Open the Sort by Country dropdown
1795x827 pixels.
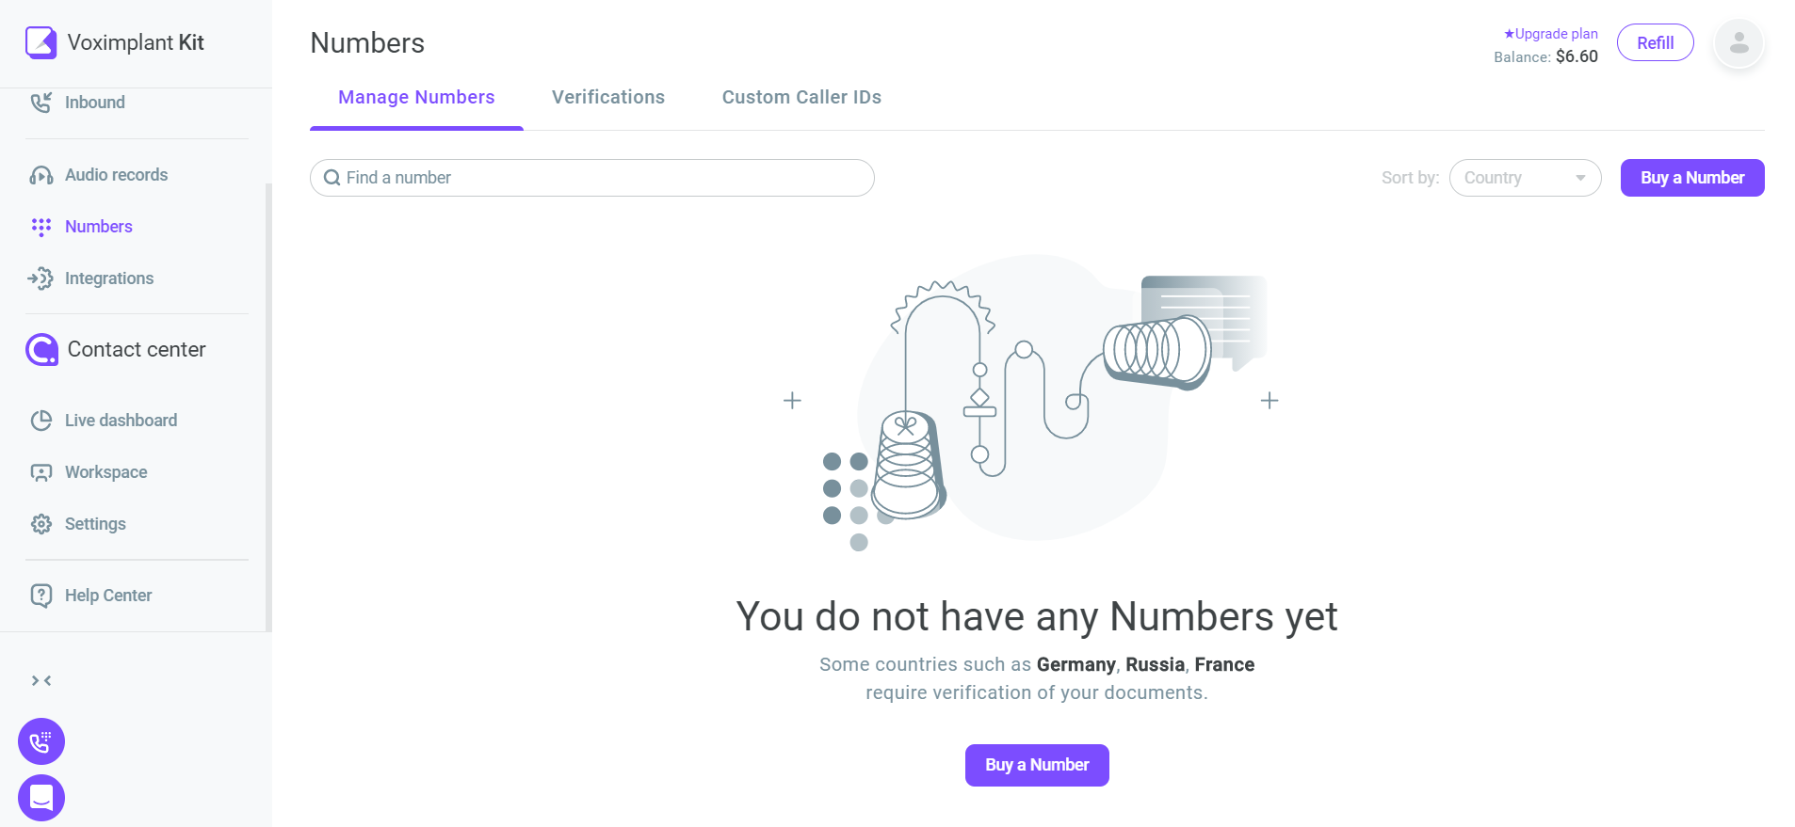click(1525, 178)
